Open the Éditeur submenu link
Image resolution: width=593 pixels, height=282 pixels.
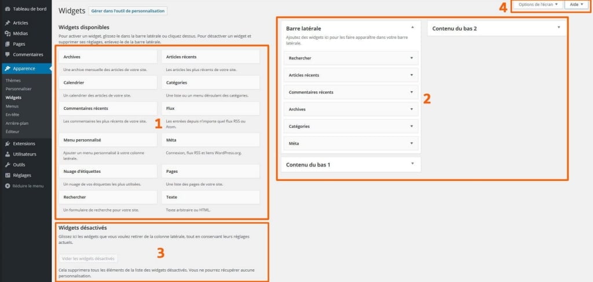tap(13, 132)
